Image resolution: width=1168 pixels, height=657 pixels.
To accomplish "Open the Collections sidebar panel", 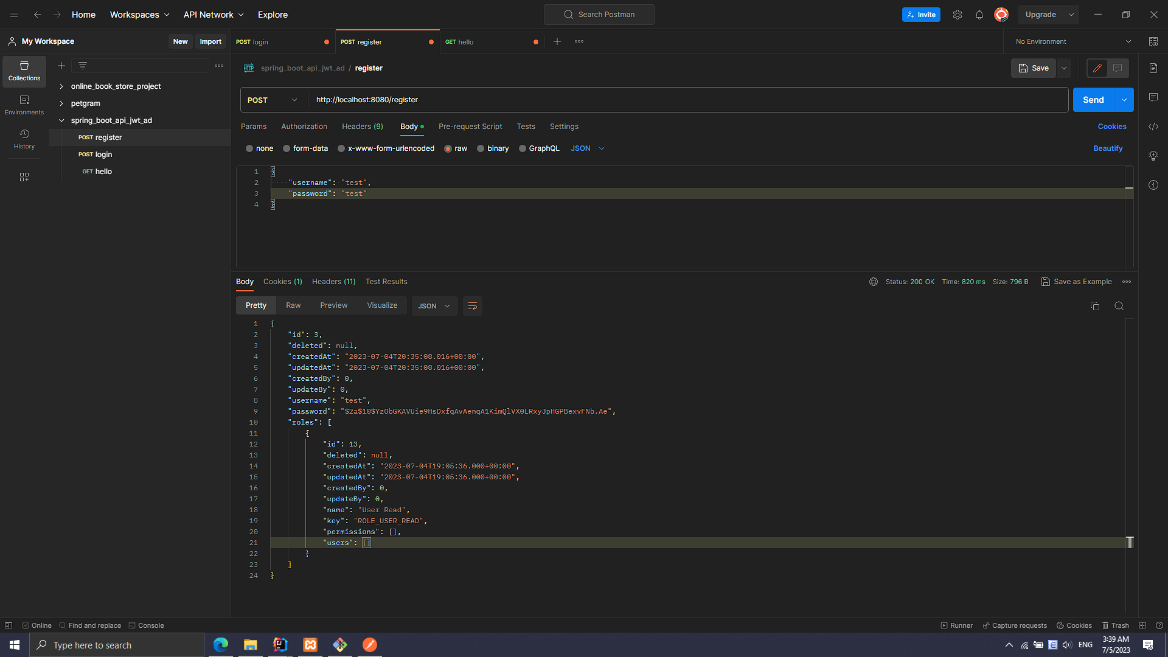I will click(24, 71).
